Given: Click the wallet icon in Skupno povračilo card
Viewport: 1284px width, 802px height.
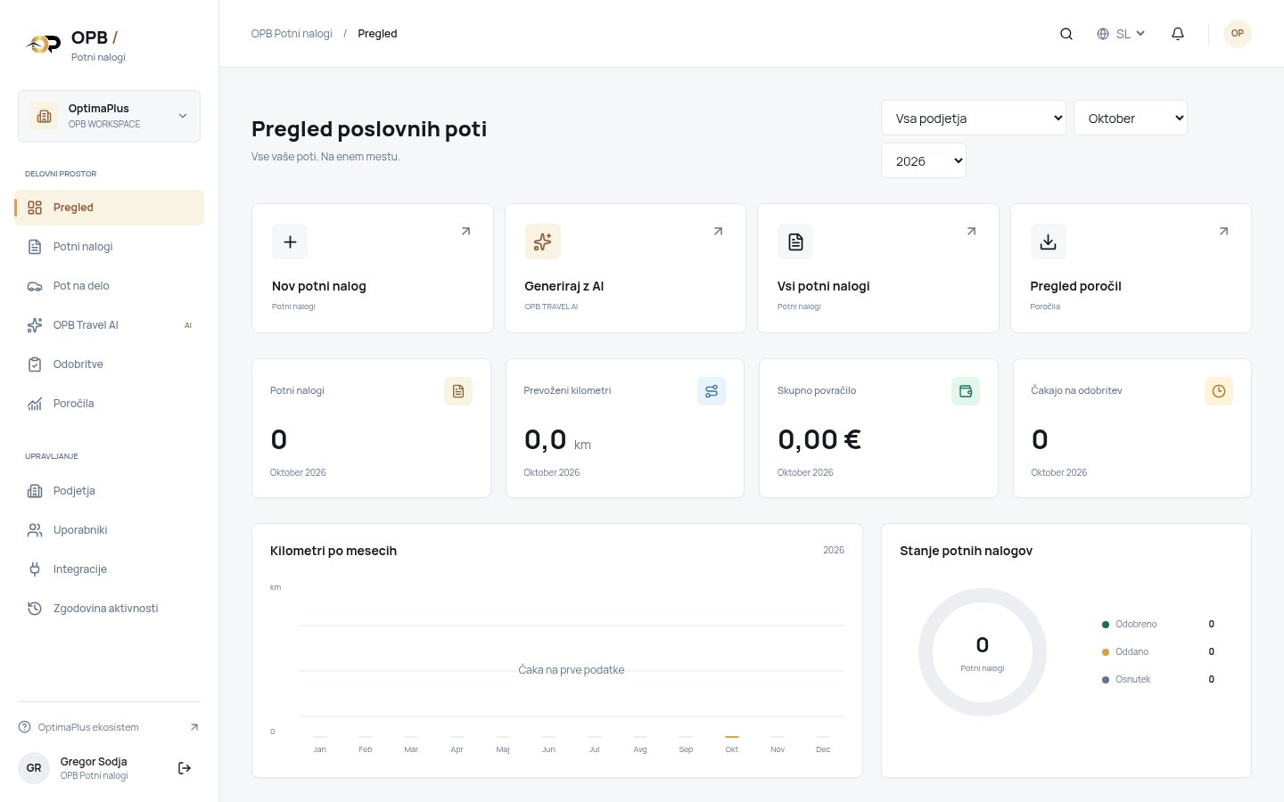Looking at the screenshot, I should point(966,391).
